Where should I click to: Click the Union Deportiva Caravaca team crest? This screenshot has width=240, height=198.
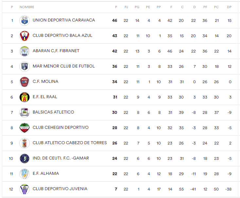click(25, 21)
